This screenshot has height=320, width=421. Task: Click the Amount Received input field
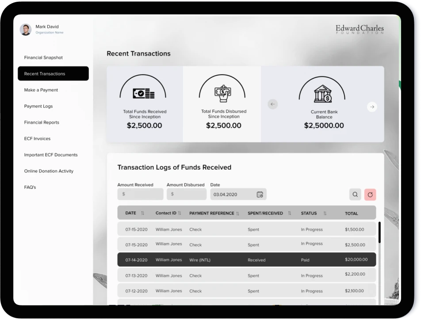pyautogui.click(x=140, y=194)
